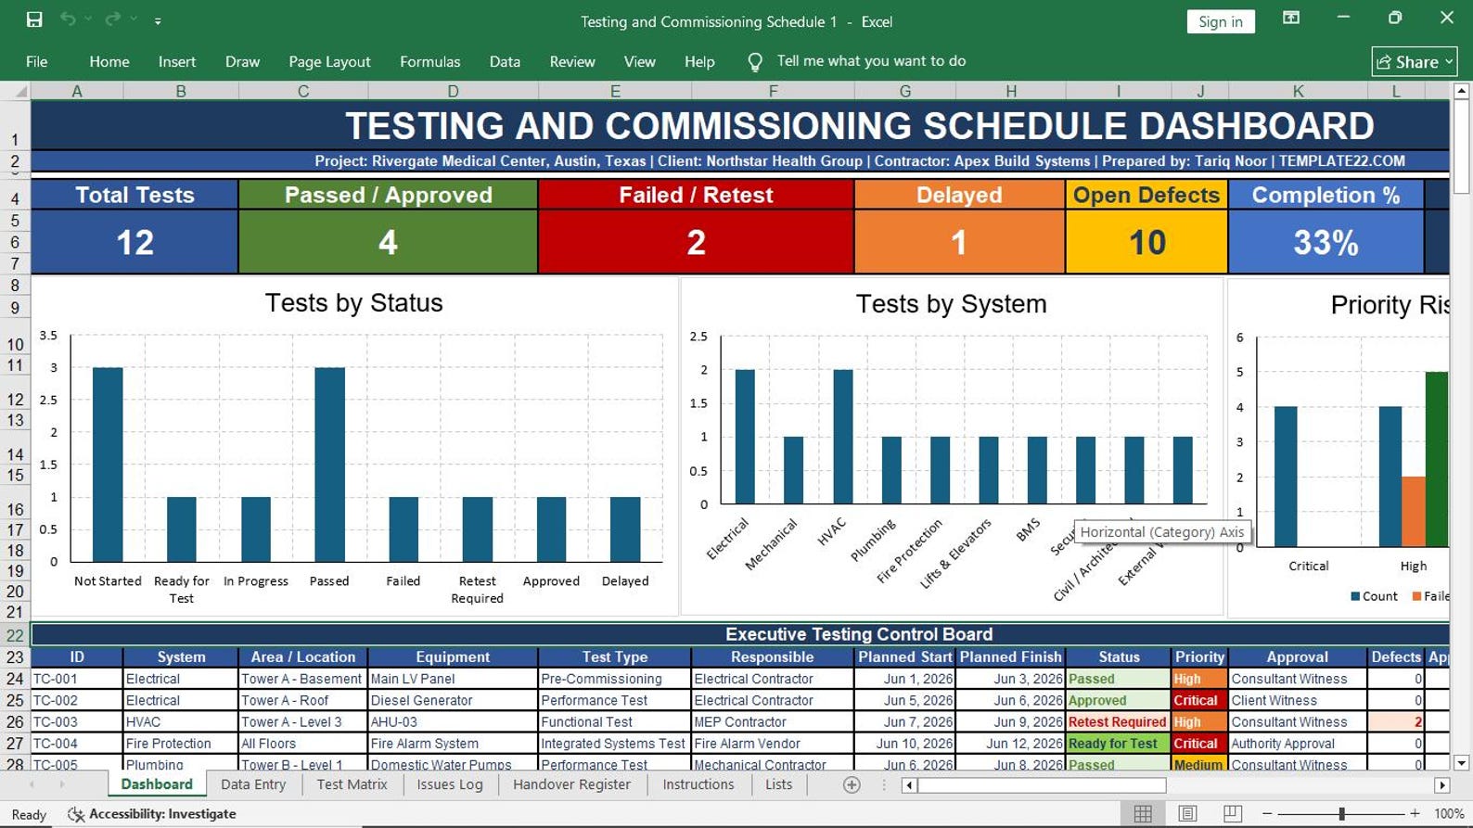The height and width of the screenshot is (828, 1473).
Task: Open the Review ribbon tab
Action: click(x=572, y=61)
